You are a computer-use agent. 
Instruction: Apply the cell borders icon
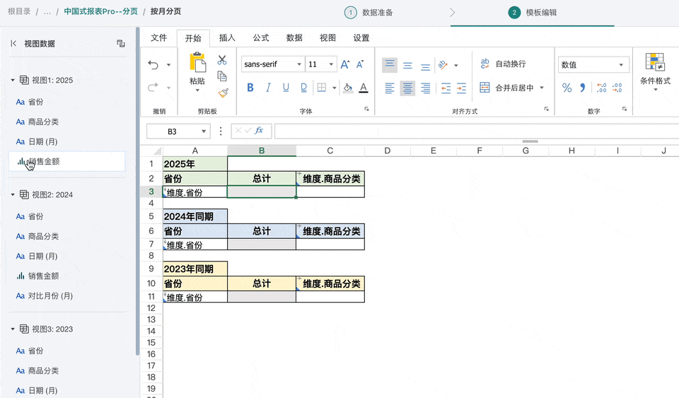[322, 88]
